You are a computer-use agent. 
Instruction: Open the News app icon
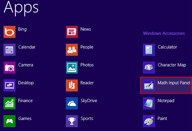(72, 32)
